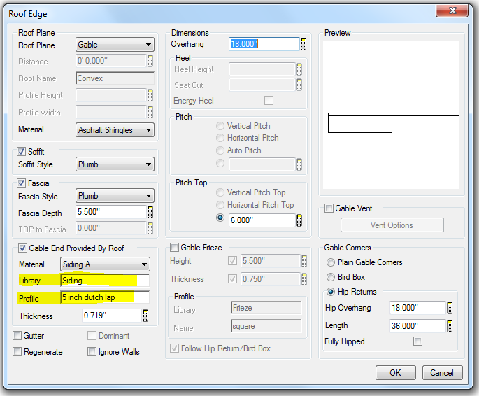Click calculator icon beside Distance field
Image resolution: width=479 pixels, height=396 pixels.
150,61
